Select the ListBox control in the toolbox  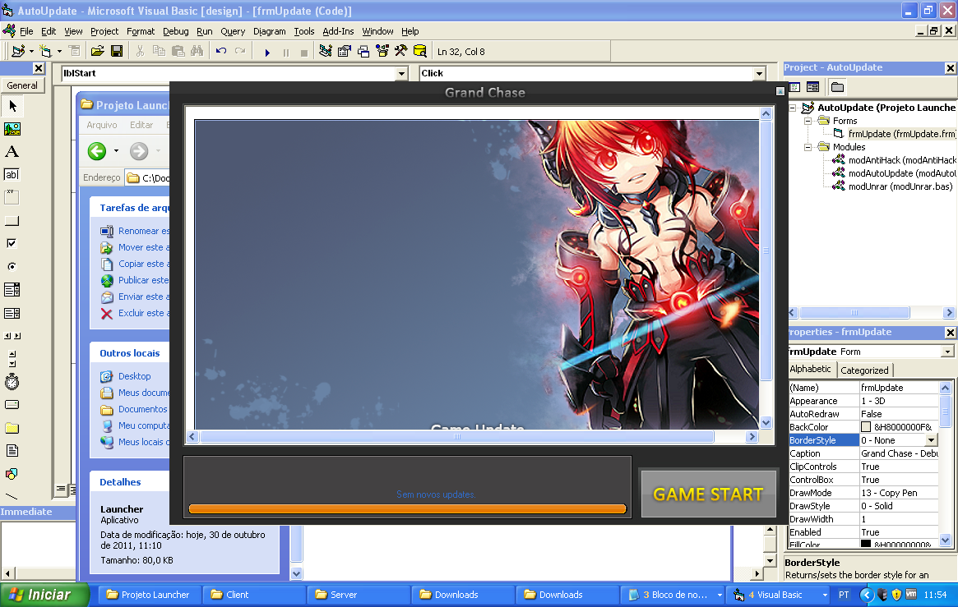12,313
